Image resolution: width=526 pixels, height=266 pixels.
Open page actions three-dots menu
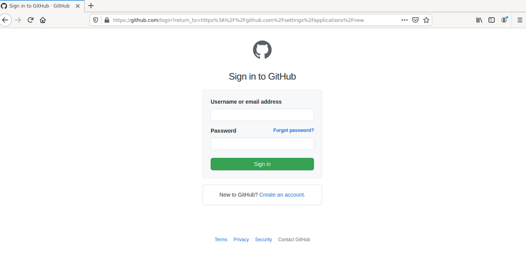click(404, 20)
